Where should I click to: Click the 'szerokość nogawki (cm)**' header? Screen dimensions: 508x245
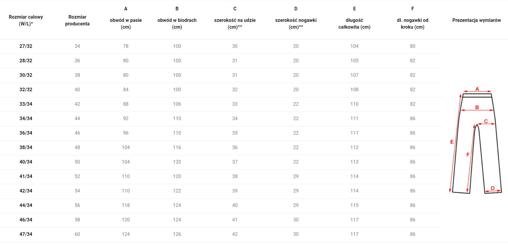point(296,24)
